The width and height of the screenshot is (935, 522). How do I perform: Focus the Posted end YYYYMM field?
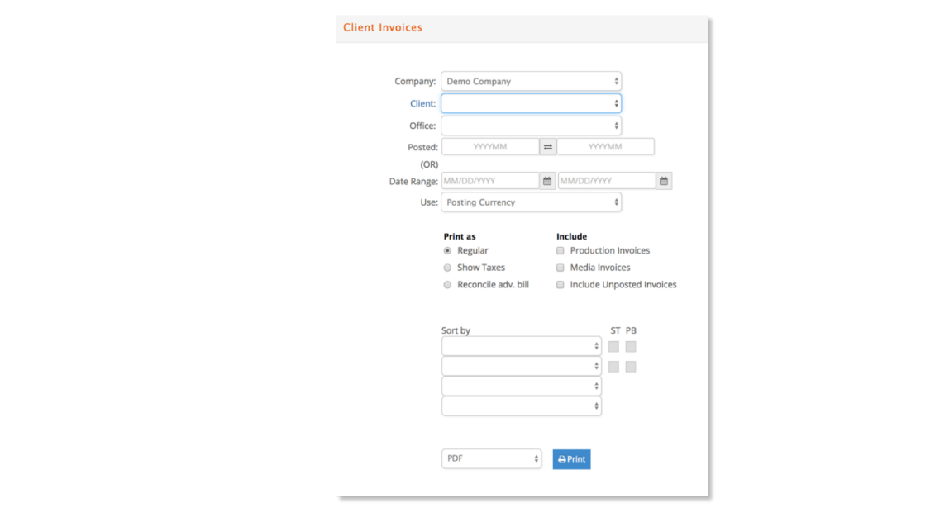(x=605, y=146)
